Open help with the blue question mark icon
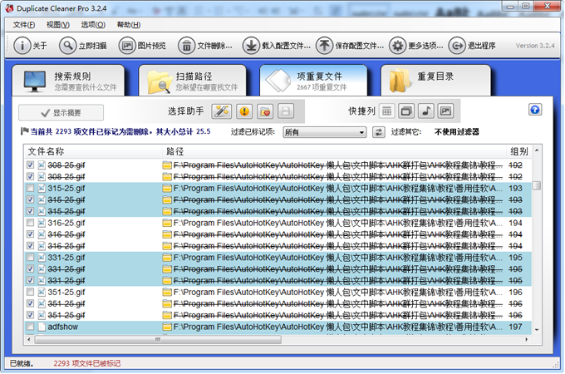The height and width of the screenshot is (374, 565). (535, 110)
